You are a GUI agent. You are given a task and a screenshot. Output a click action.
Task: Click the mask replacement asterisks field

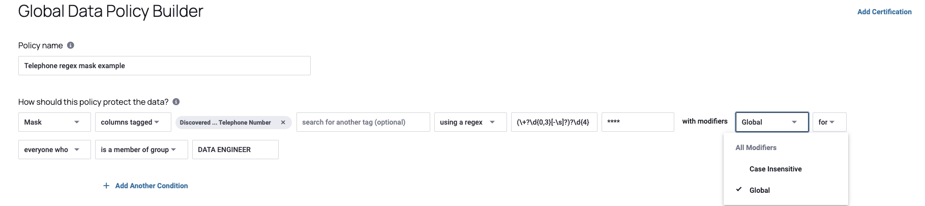click(637, 122)
